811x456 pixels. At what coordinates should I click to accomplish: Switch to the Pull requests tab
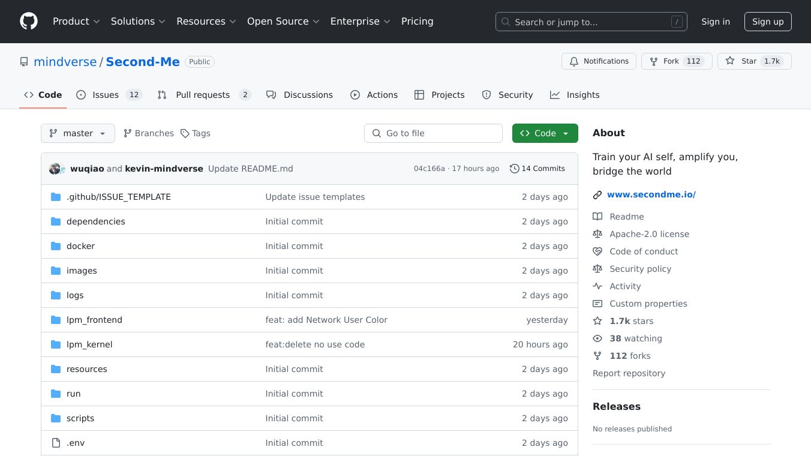pyautogui.click(x=203, y=95)
